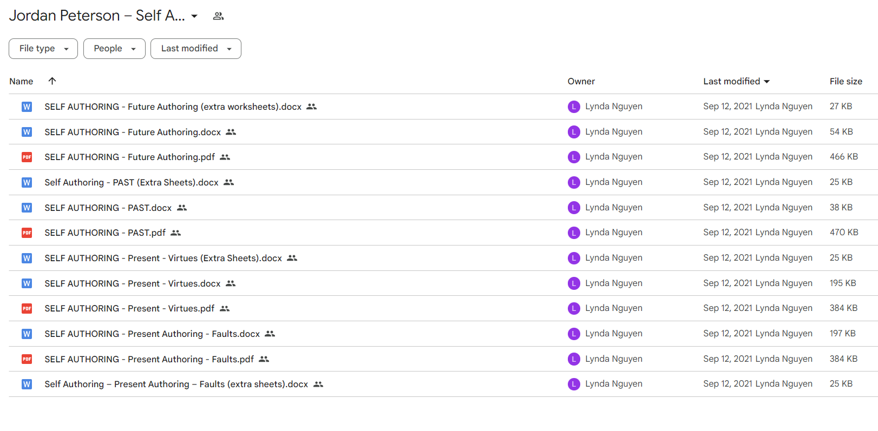878x431 pixels.
Task: Click shared icon next to Present - Virtues.pdf
Action: point(224,308)
